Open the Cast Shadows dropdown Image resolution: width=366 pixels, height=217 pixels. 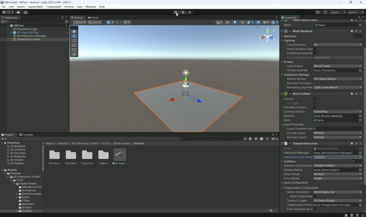pyautogui.click(x=337, y=45)
